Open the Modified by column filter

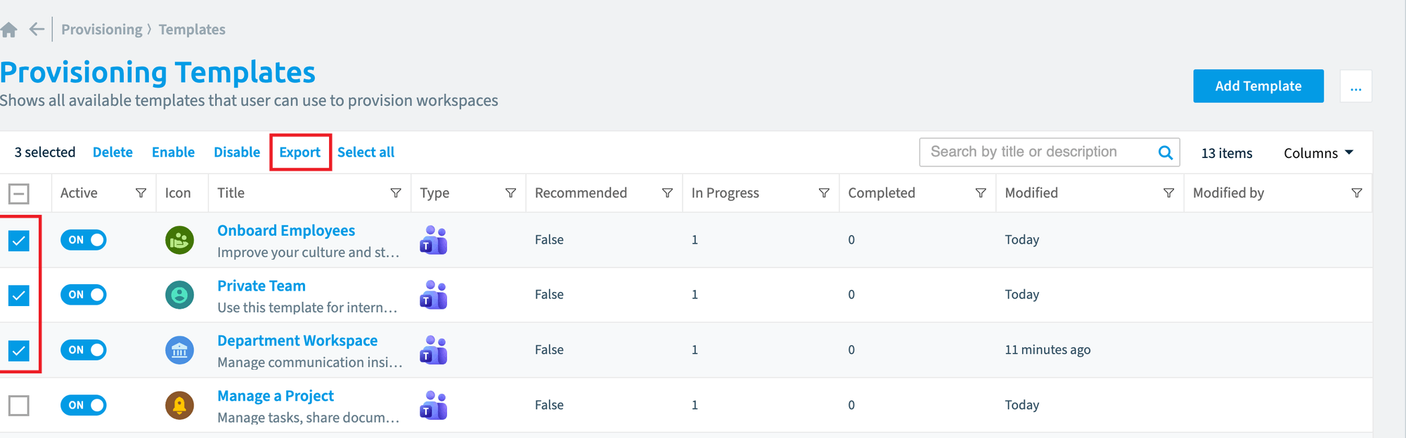pos(1357,193)
